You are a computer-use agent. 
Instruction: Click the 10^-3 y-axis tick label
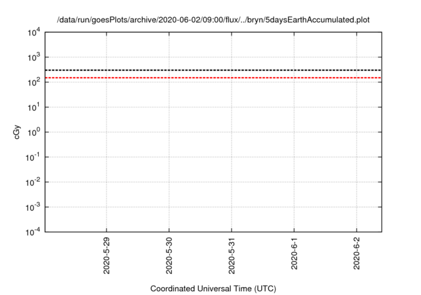coord(33,207)
